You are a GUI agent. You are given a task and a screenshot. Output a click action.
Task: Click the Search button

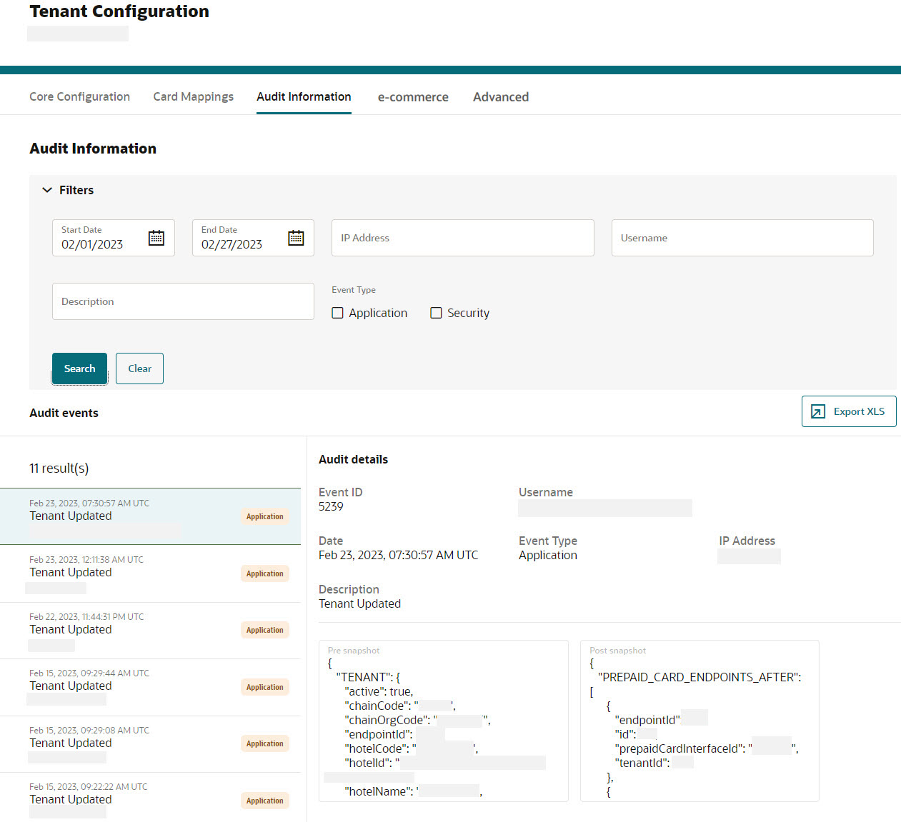coord(79,369)
